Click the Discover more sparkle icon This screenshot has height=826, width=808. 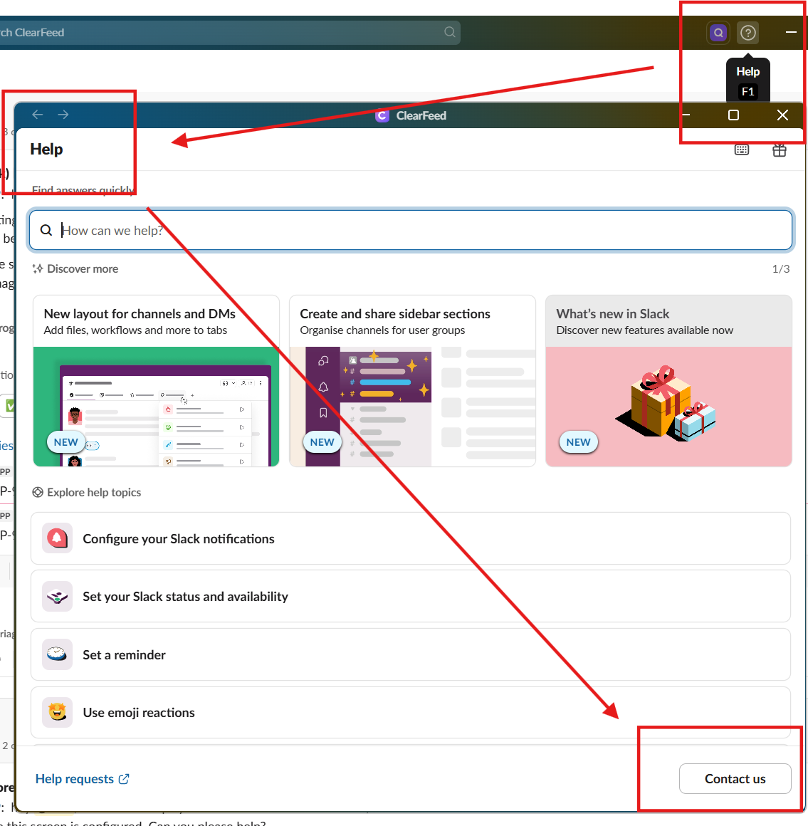(x=38, y=268)
